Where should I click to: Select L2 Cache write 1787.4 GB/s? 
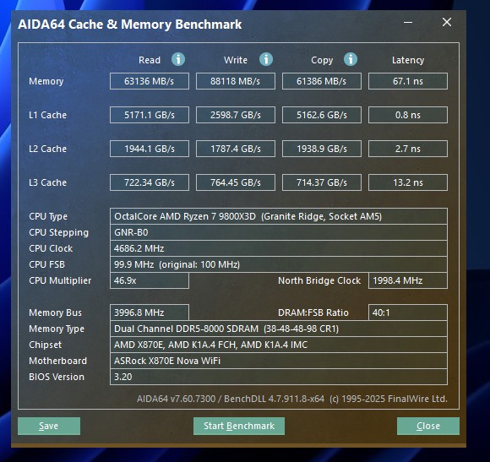(236, 149)
